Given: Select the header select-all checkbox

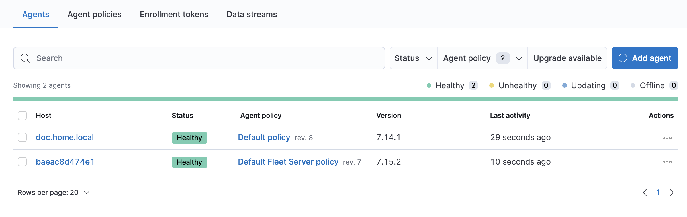Looking at the screenshot, I should coord(22,116).
